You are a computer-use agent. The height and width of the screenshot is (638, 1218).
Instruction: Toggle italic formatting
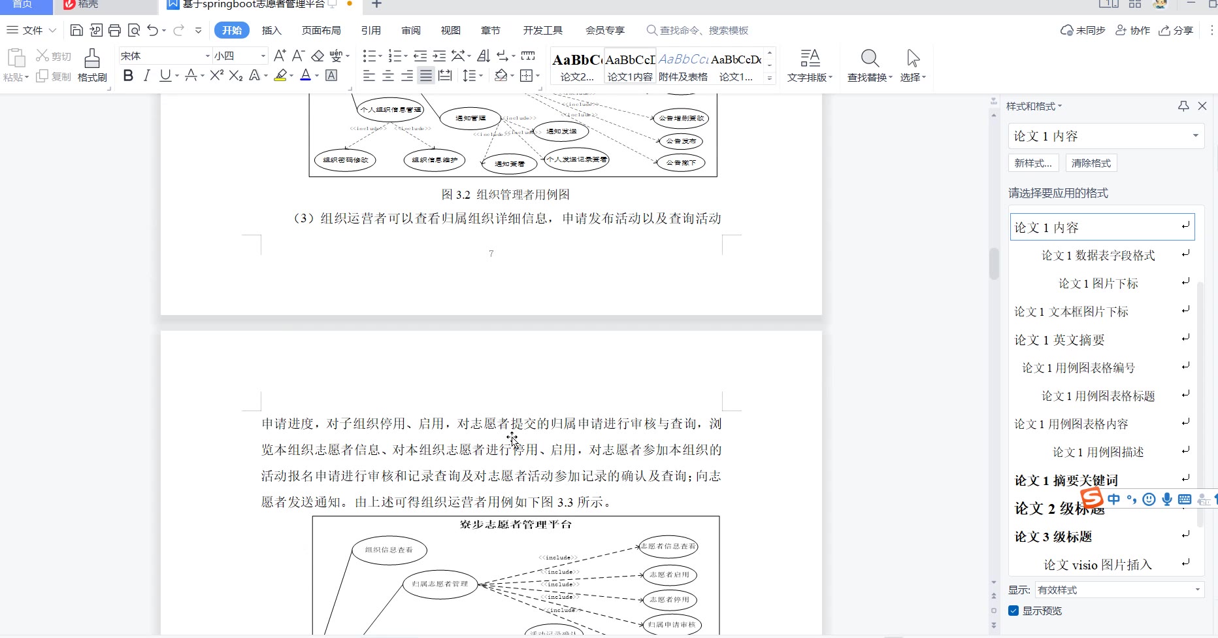point(146,76)
